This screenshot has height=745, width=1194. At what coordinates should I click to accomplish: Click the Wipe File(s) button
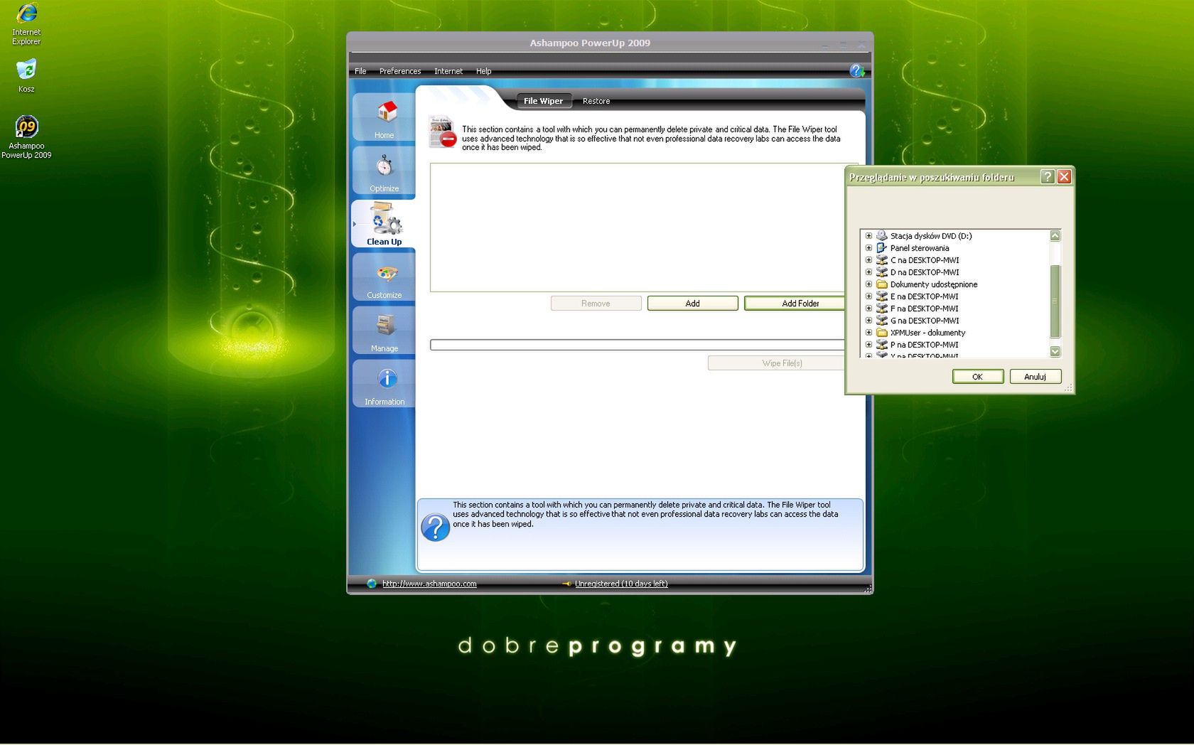click(776, 363)
